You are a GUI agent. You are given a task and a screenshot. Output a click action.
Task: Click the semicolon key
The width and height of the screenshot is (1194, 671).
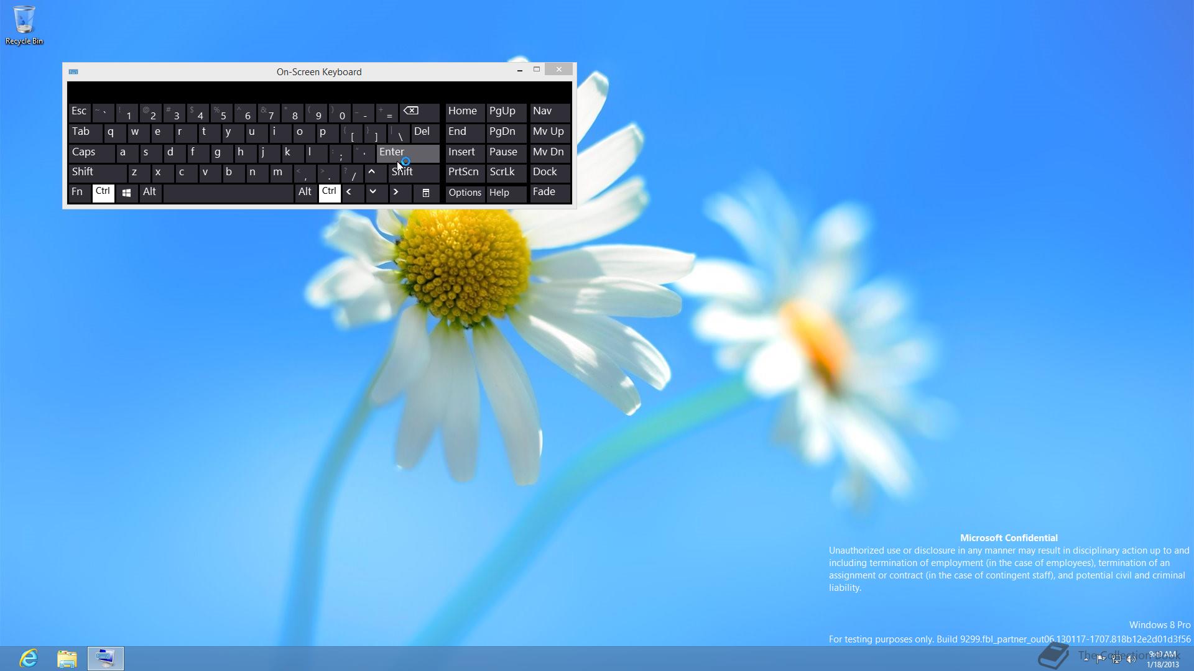tap(339, 153)
